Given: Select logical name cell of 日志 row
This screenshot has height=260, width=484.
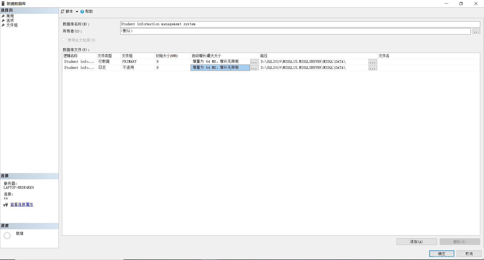Looking at the screenshot, I should [79, 68].
